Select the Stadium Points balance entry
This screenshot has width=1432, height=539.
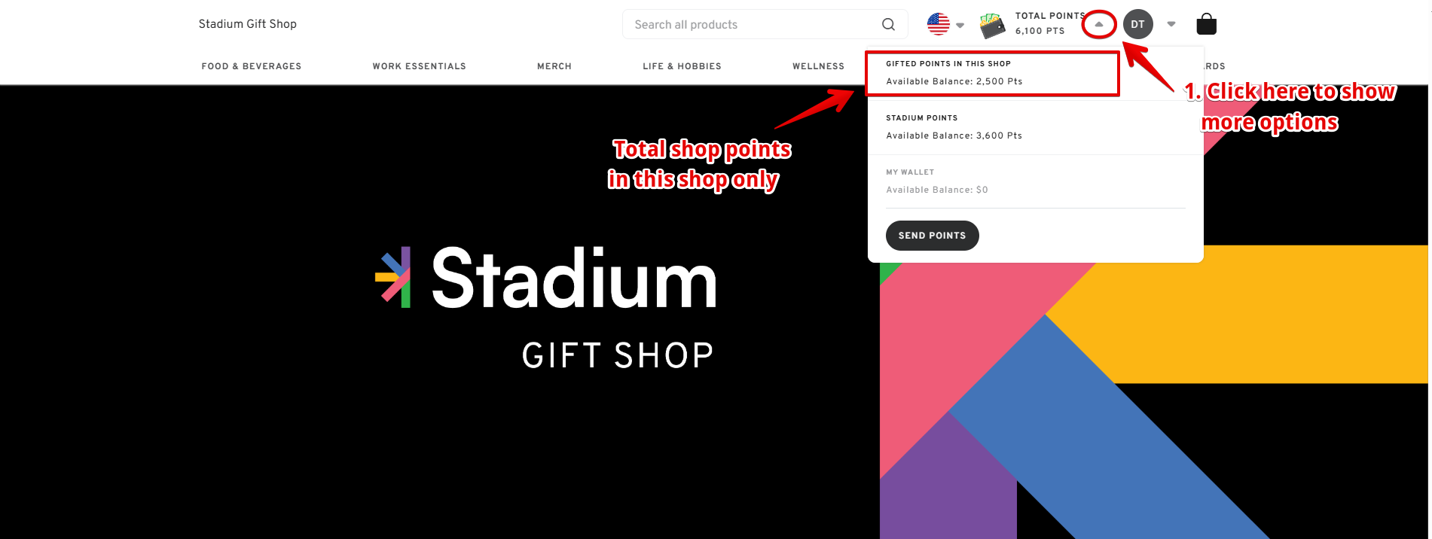[x=1036, y=127]
